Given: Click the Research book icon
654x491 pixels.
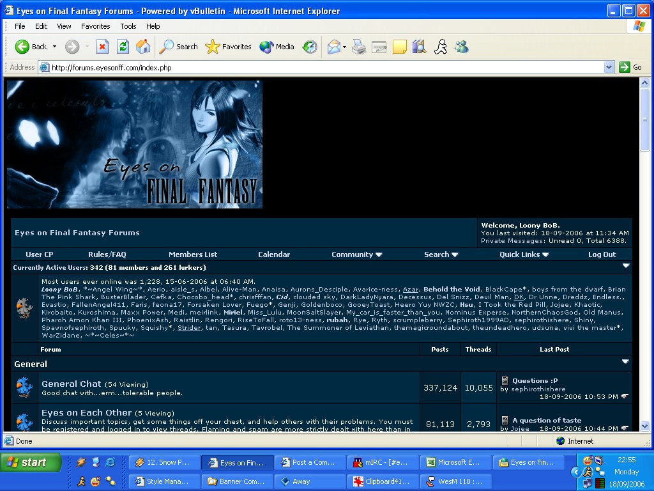Looking at the screenshot, I should [x=419, y=47].
